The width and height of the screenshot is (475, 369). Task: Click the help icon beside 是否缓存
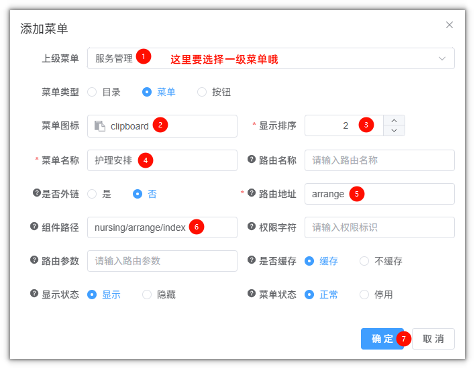pos(252,260)
